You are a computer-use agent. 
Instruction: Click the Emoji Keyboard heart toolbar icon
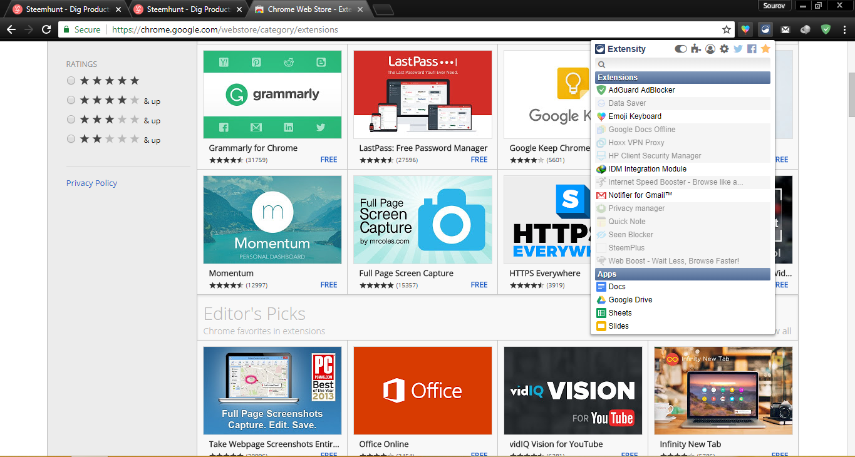click(x=745, y=29)
